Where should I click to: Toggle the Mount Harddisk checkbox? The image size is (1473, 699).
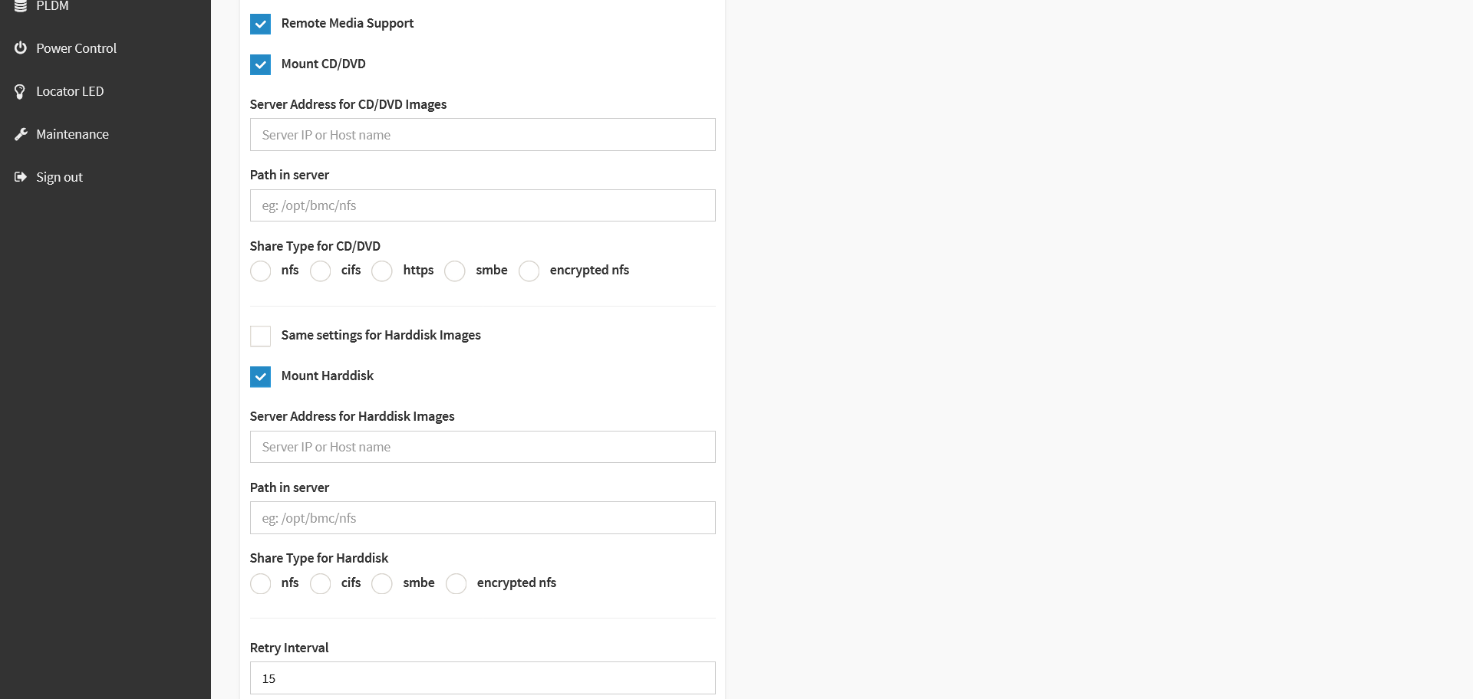pos(260,376)
